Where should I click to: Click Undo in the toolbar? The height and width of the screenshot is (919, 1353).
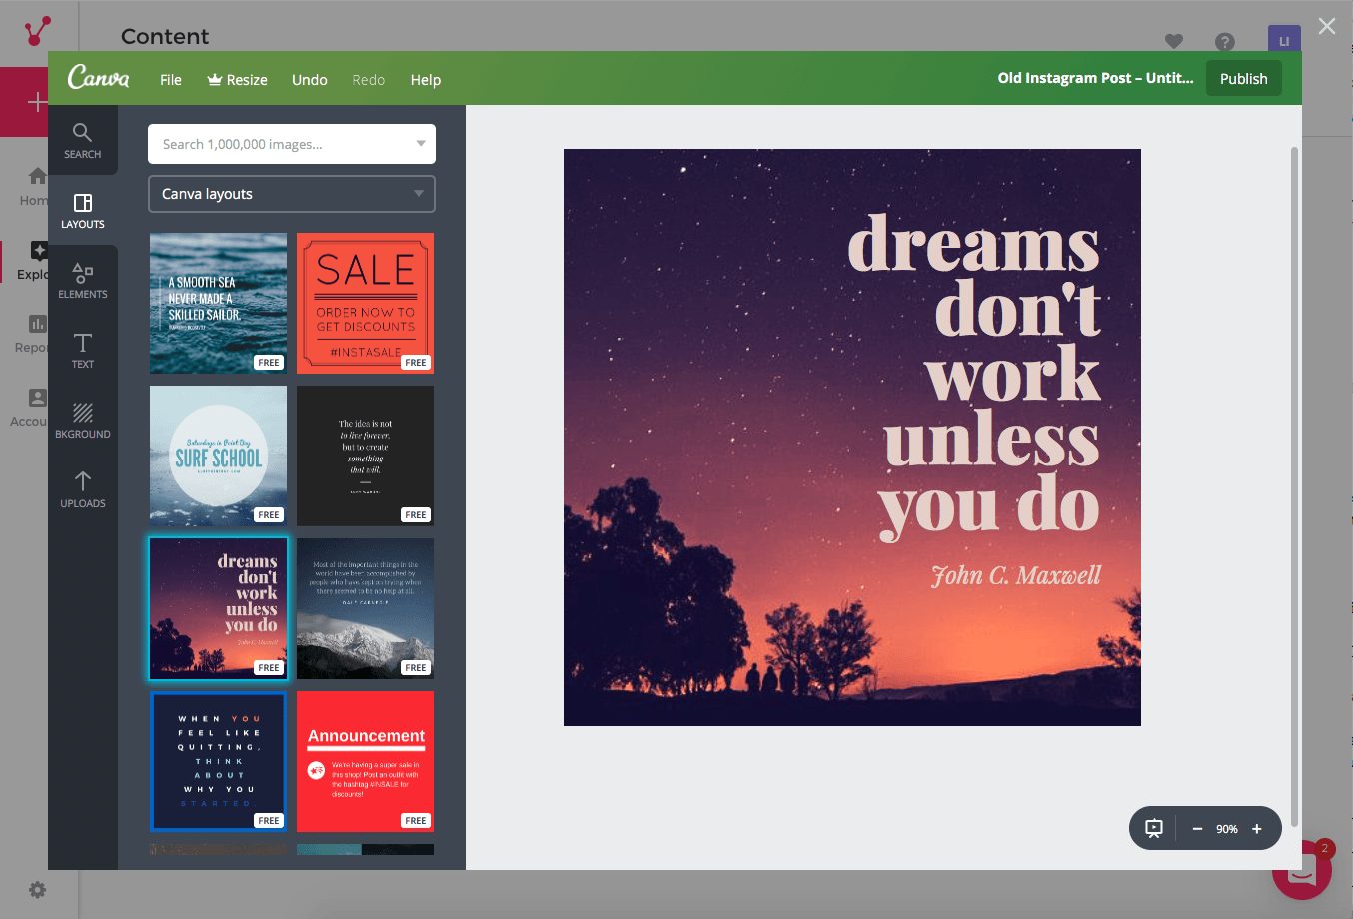click(310, 80)
